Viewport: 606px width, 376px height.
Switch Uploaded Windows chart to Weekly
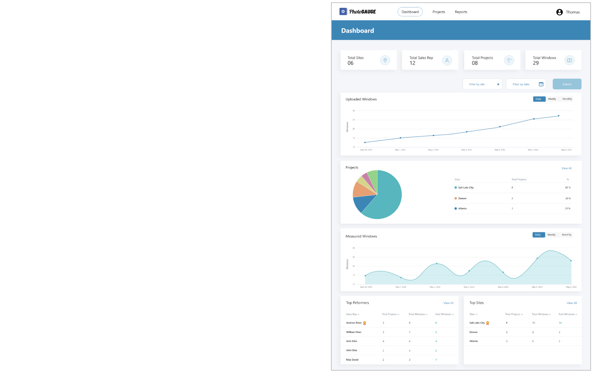[552, 99]
